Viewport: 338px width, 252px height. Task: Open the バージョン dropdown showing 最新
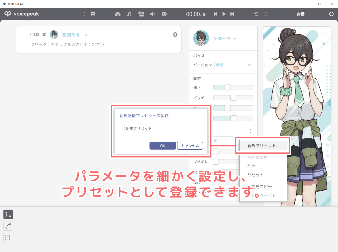234,65
